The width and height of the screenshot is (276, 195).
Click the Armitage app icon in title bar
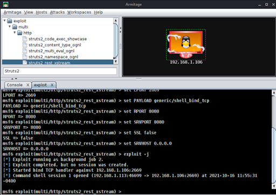6,4
